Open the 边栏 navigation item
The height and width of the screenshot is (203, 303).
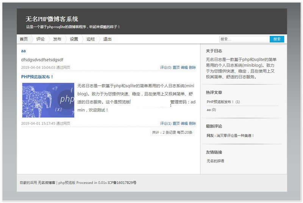[90, 39]
